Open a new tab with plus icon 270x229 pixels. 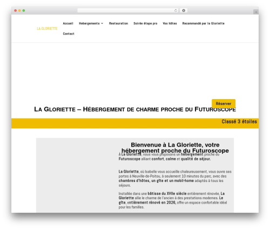256,12
